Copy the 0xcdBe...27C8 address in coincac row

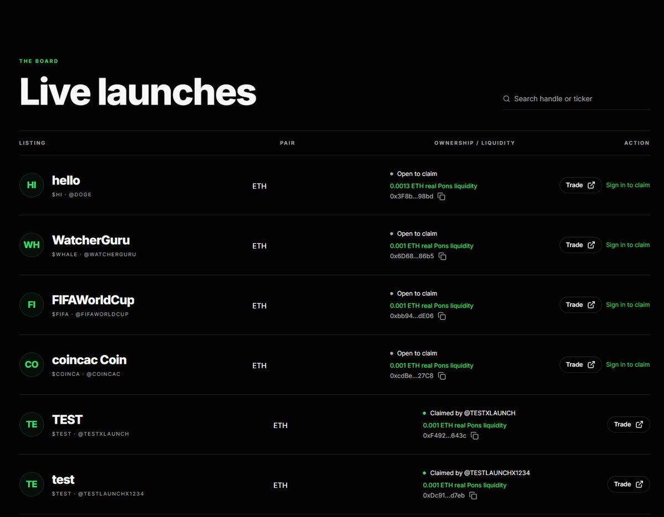[x=442, y=376]
